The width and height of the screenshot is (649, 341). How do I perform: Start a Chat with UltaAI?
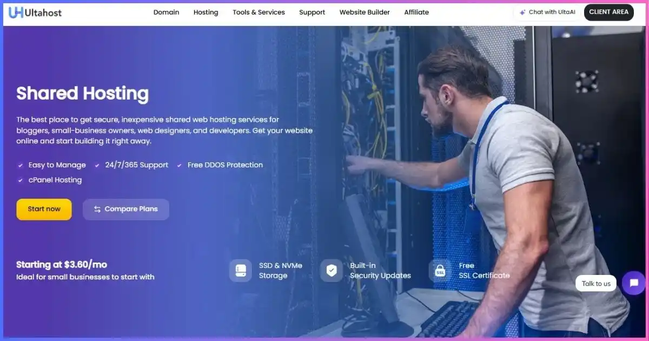[x=547, y=12]
